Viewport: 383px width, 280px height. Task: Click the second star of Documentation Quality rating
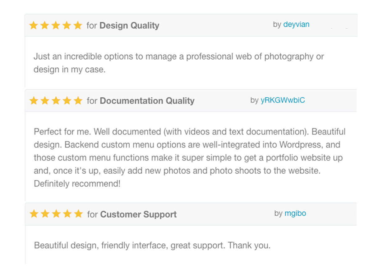pos(45,101)
